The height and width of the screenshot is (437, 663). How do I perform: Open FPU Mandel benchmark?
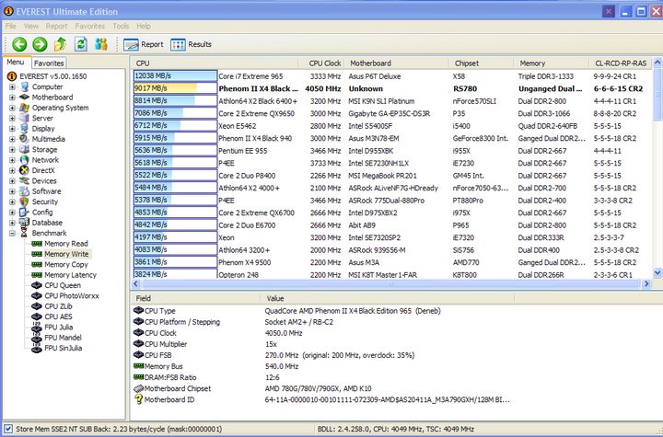tap(63, 338)
